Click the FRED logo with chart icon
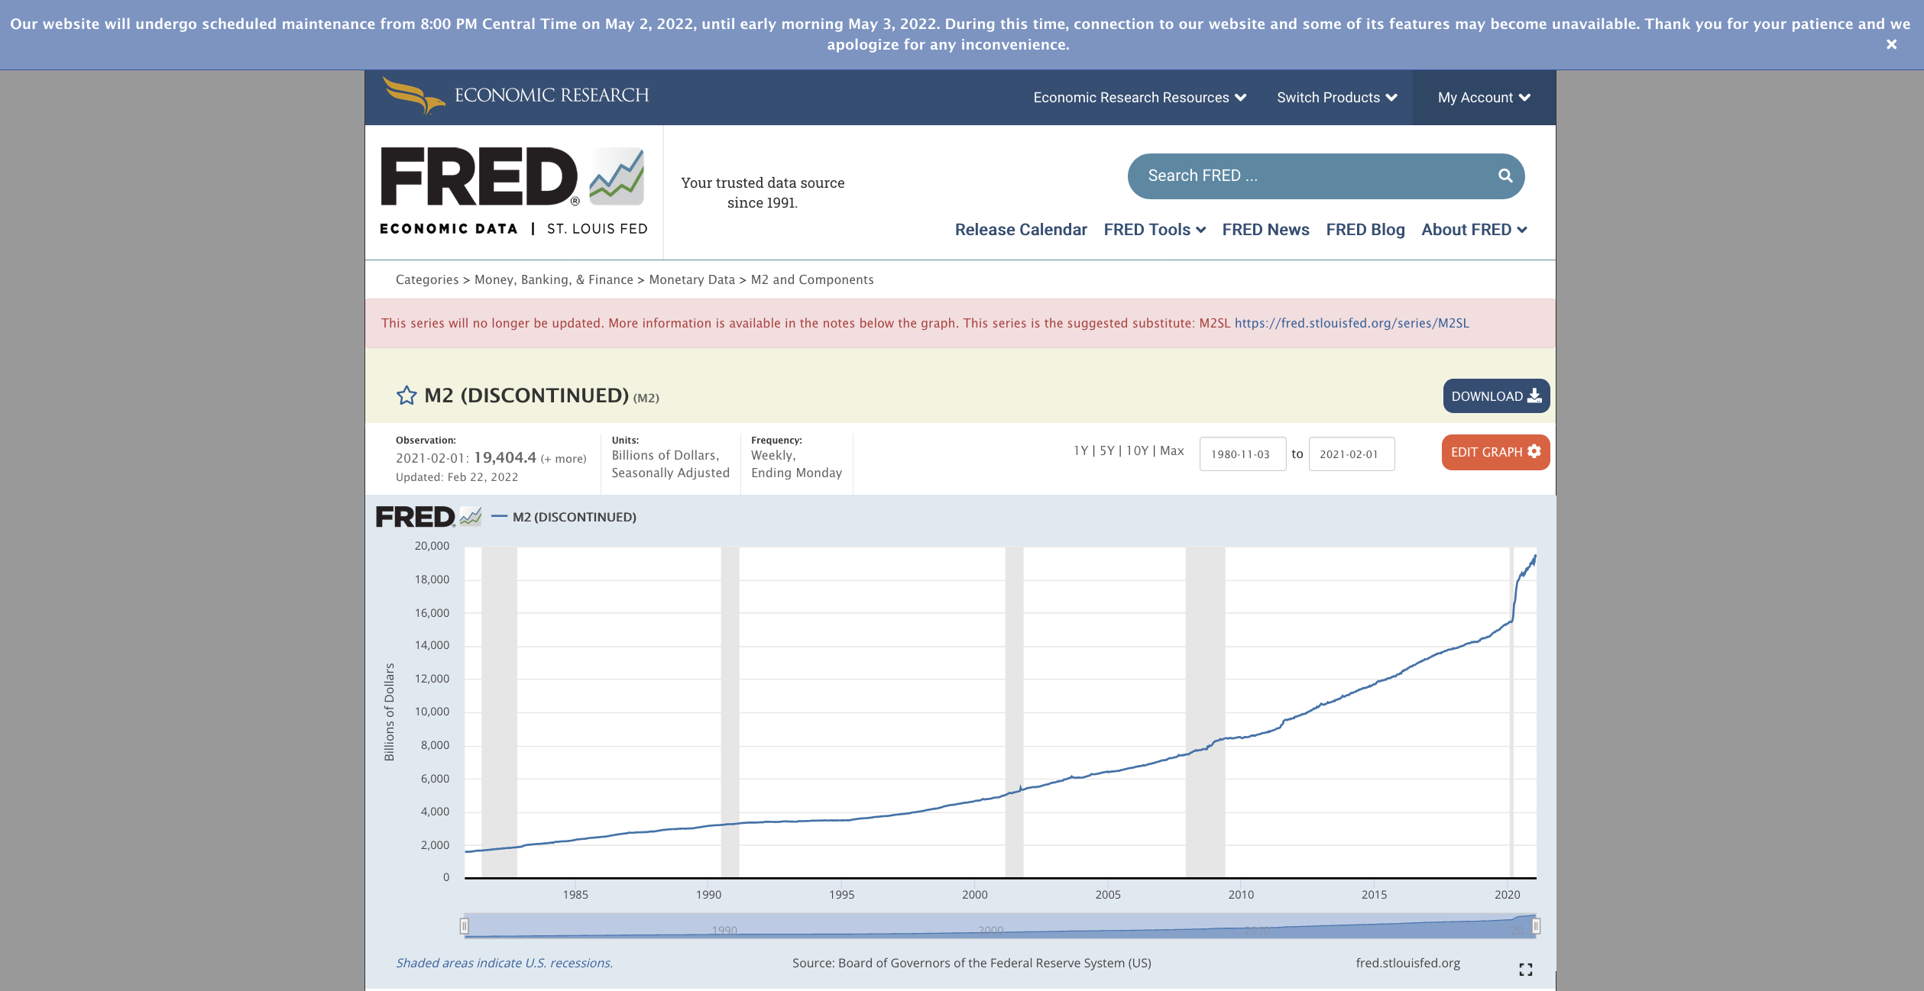Image resolution: width=1924 pixels, height=991 pixels. coord(513,177)
